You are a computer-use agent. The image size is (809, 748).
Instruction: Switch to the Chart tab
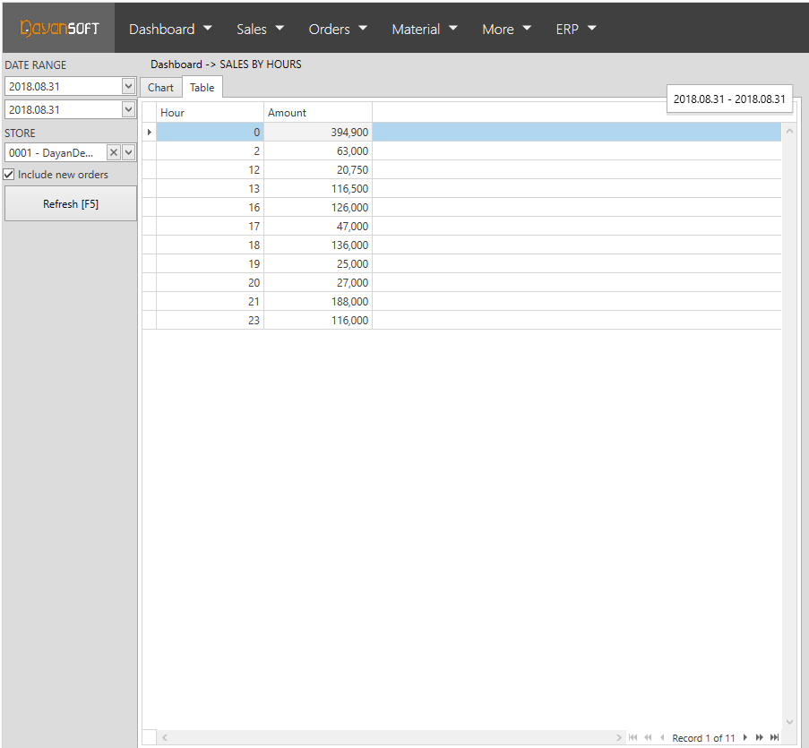coord(160,87)
